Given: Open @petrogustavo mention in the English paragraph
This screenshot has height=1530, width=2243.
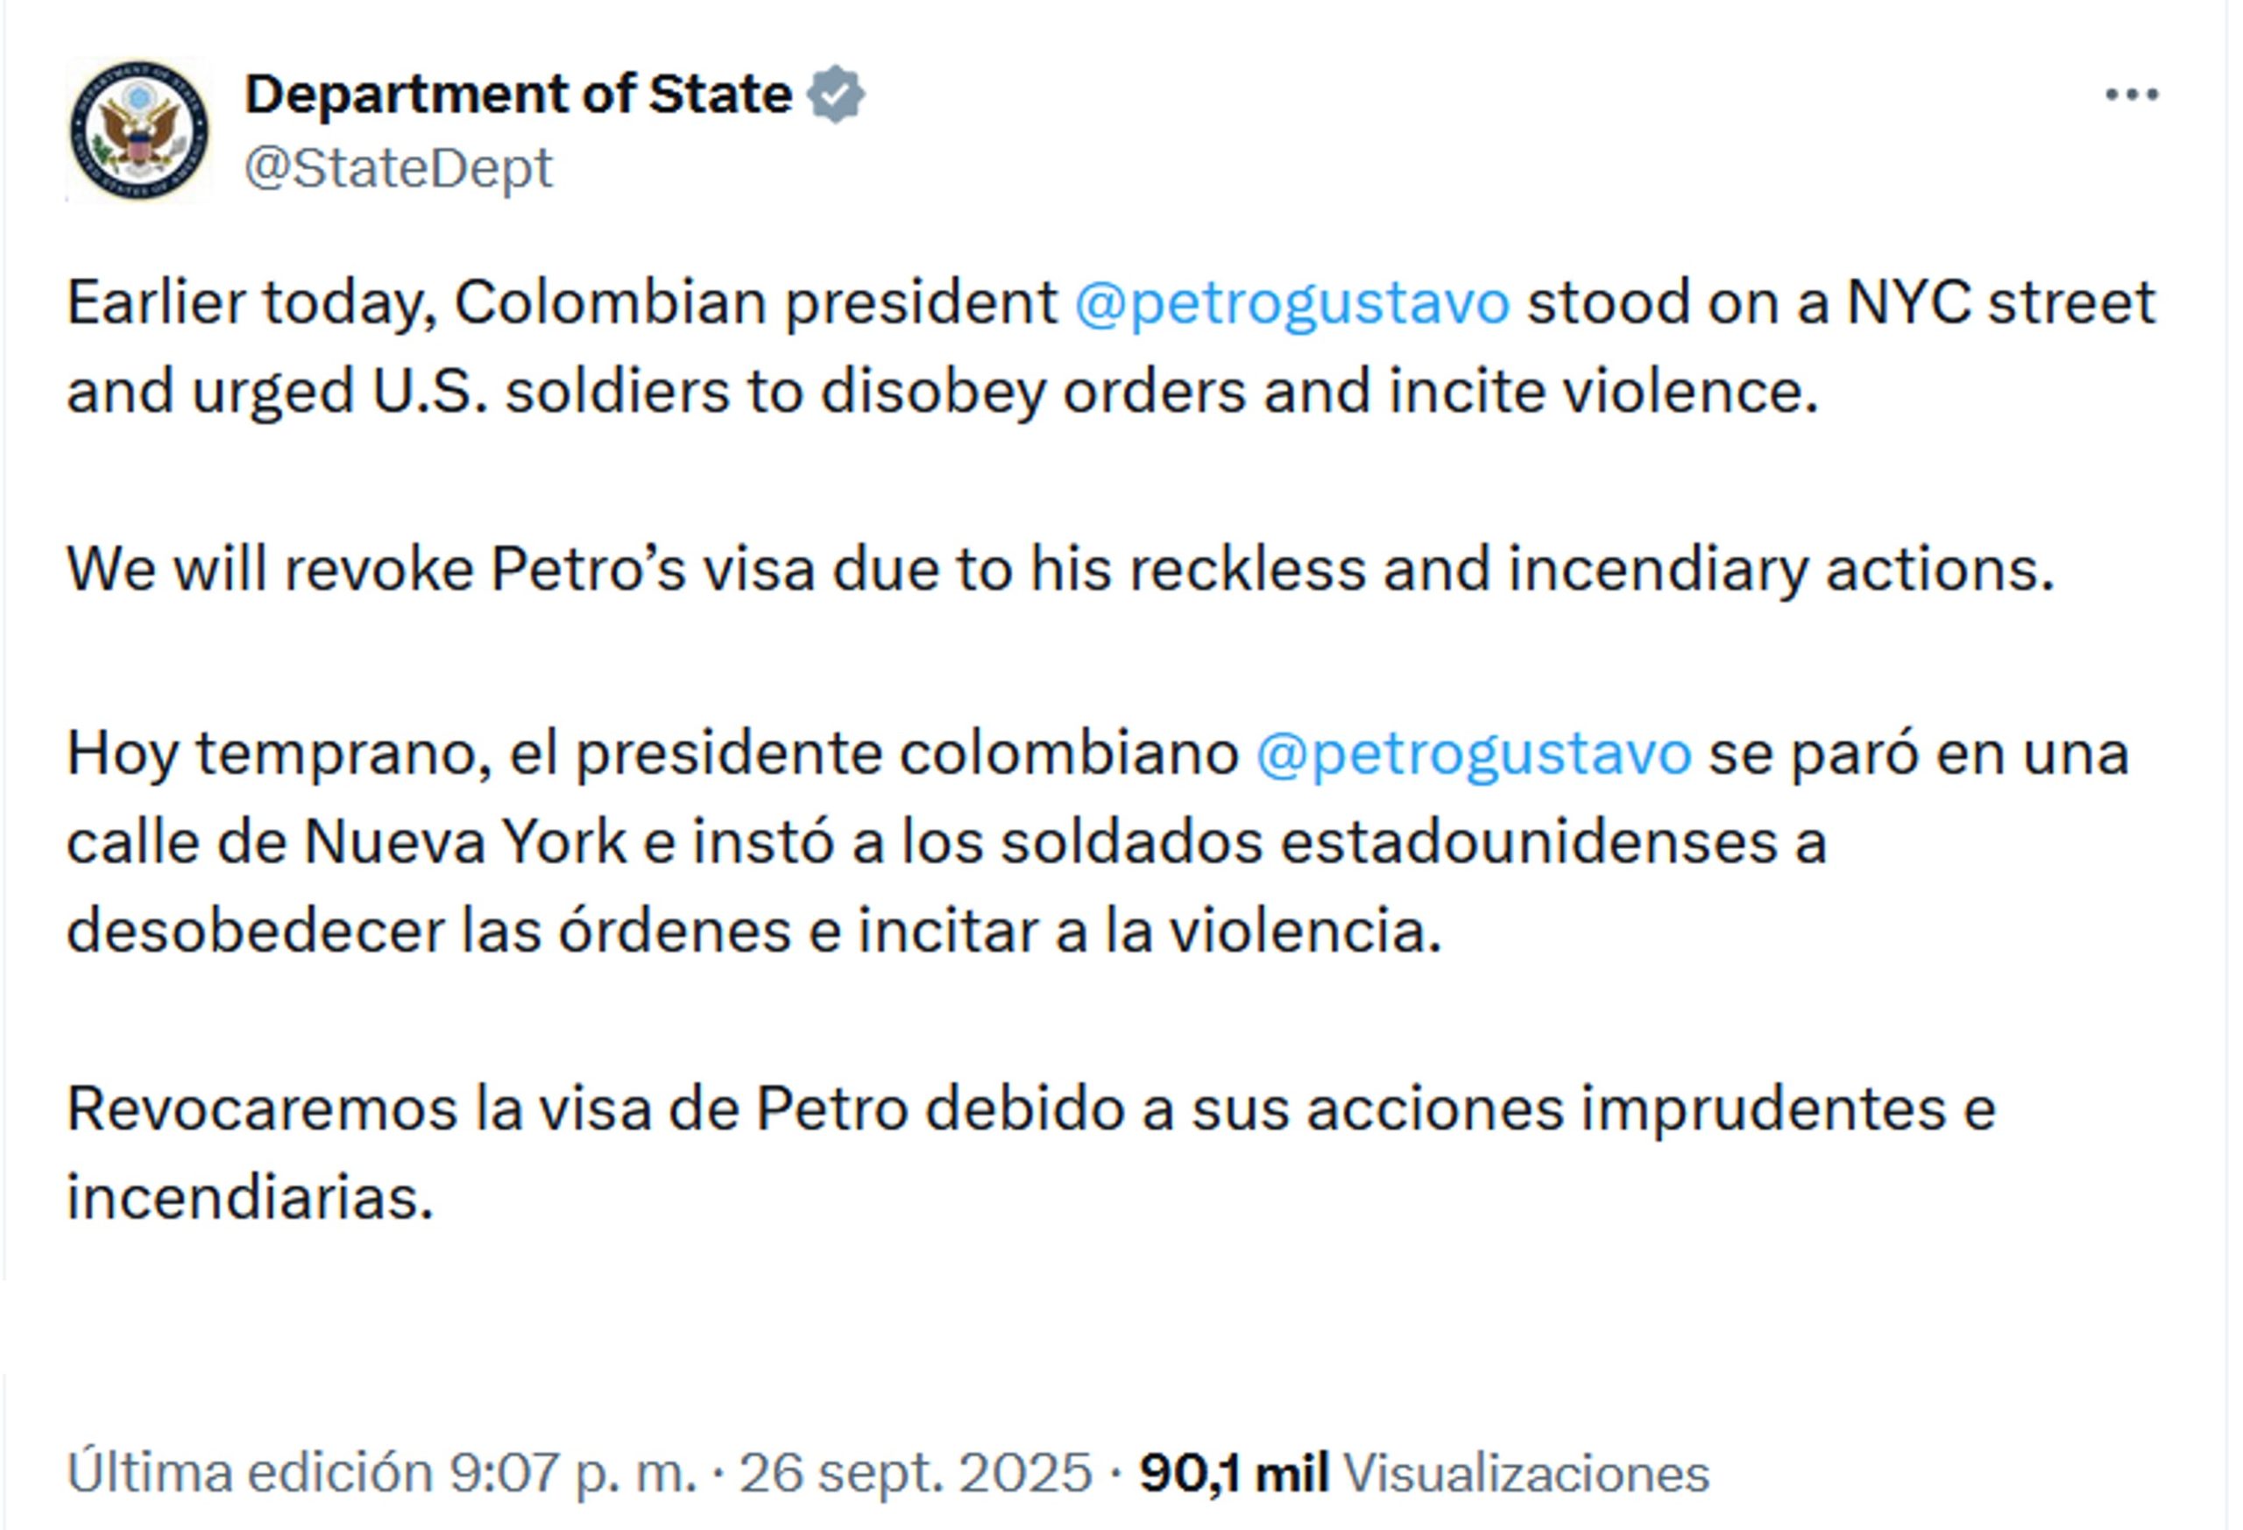Looking at the screenshot, I should click(1292, 302).
